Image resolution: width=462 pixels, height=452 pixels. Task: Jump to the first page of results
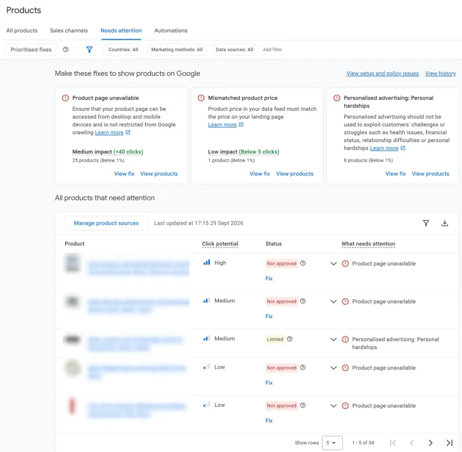393,442
